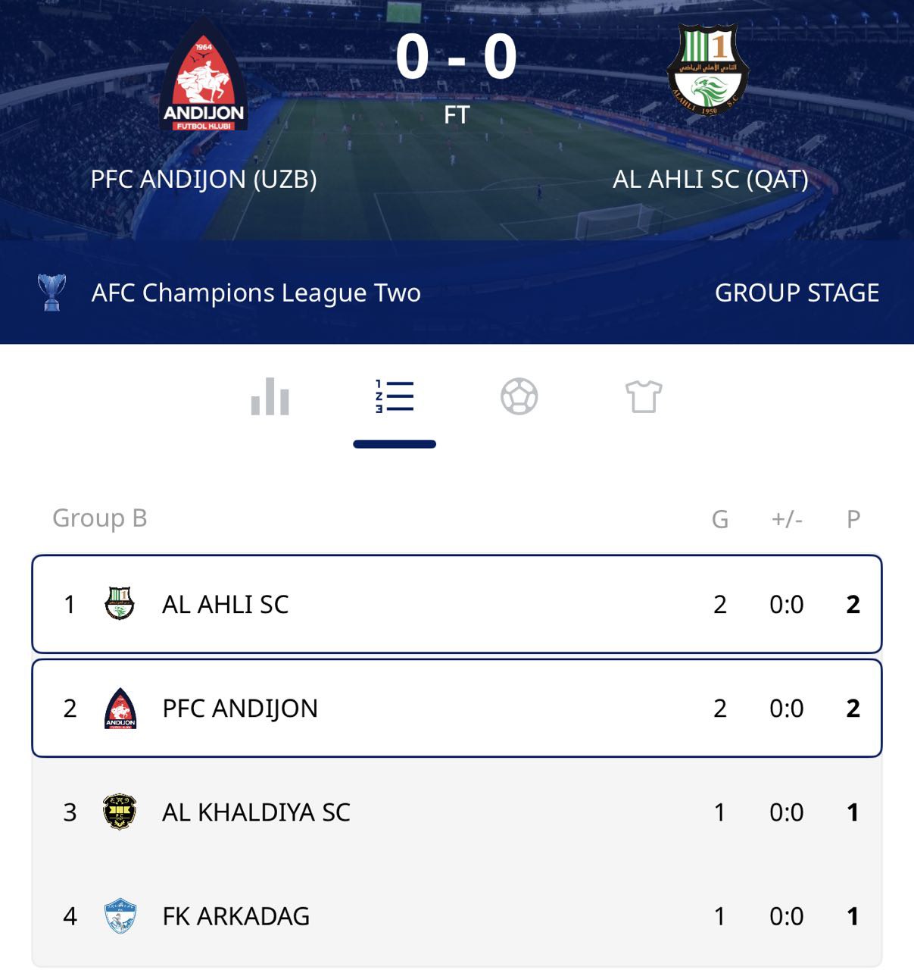Open AFC Champions League Two competition link

(x=256, y=293)
